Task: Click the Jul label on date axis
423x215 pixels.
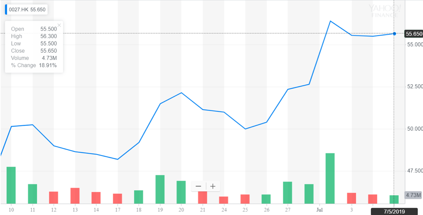Action: click(320, 210)
